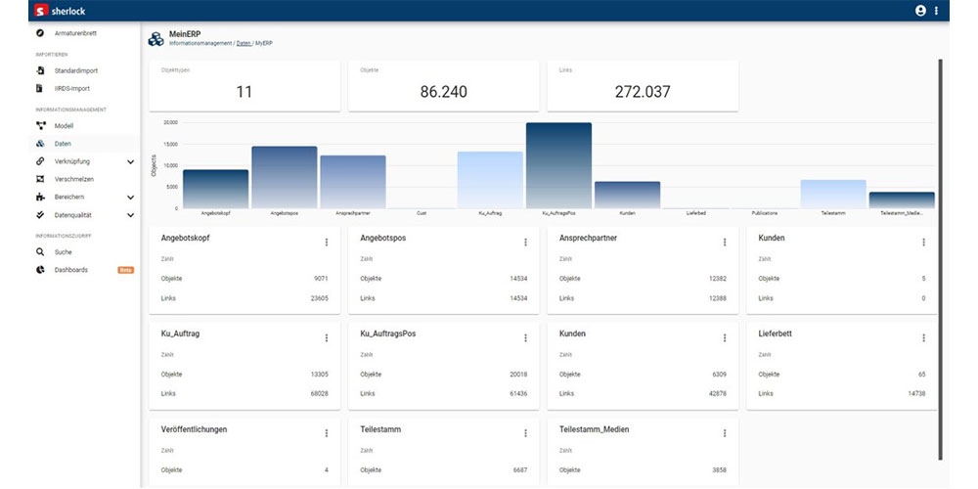The width and height of the screenshot is (978, 489).
Task: Click the Veröffentlichungen card title
Action: [194, 429]
